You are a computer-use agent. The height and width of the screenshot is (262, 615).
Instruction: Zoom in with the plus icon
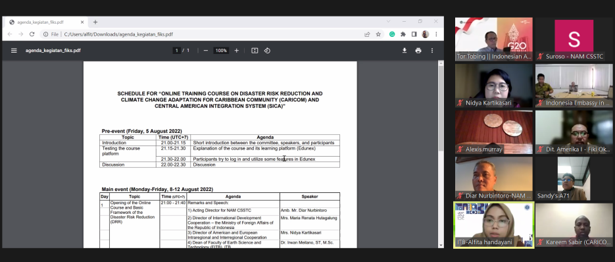(237, 51)
